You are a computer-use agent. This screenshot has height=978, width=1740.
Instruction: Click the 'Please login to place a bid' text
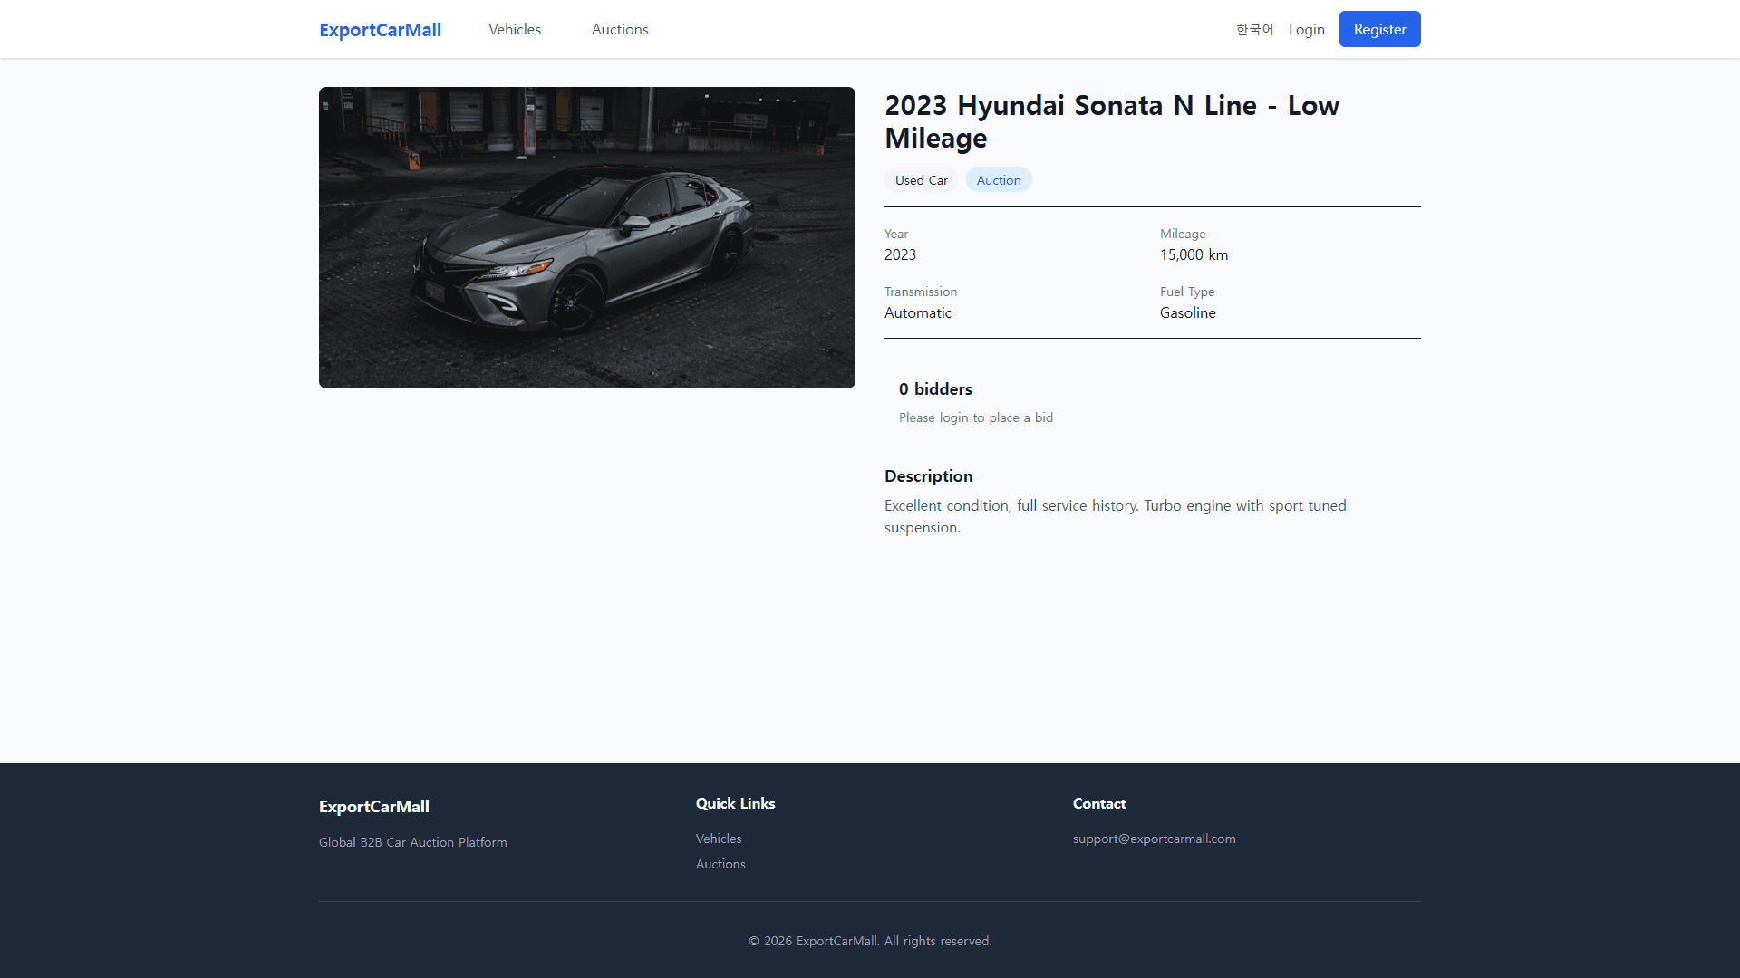975,417
